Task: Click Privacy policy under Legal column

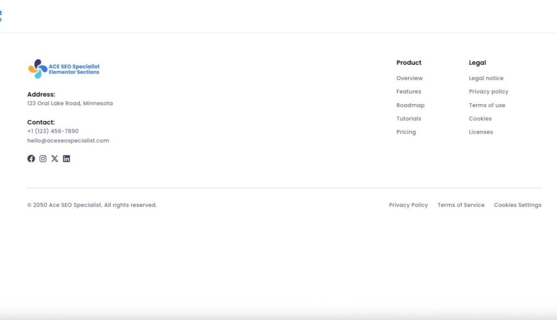Action: pos(488,91)
